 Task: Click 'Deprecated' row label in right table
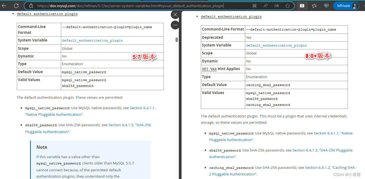coord(212,37)
